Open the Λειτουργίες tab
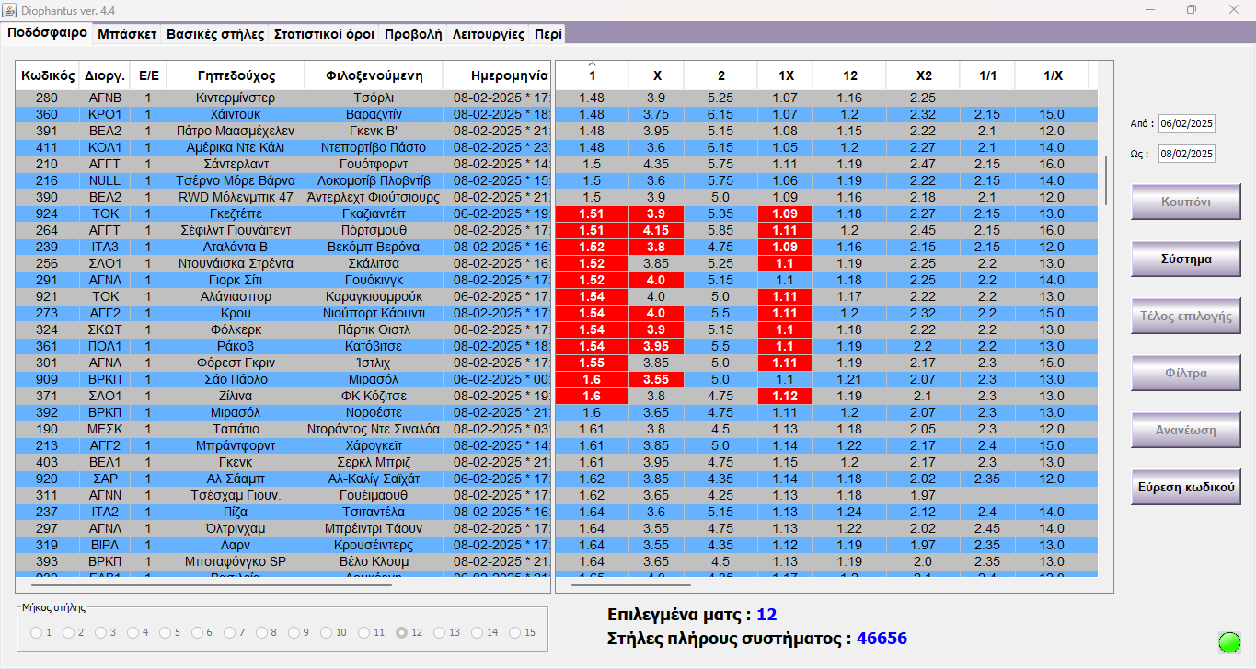Screen dimensions: 1256x669 pyautogui.click(x=488, y=34)
